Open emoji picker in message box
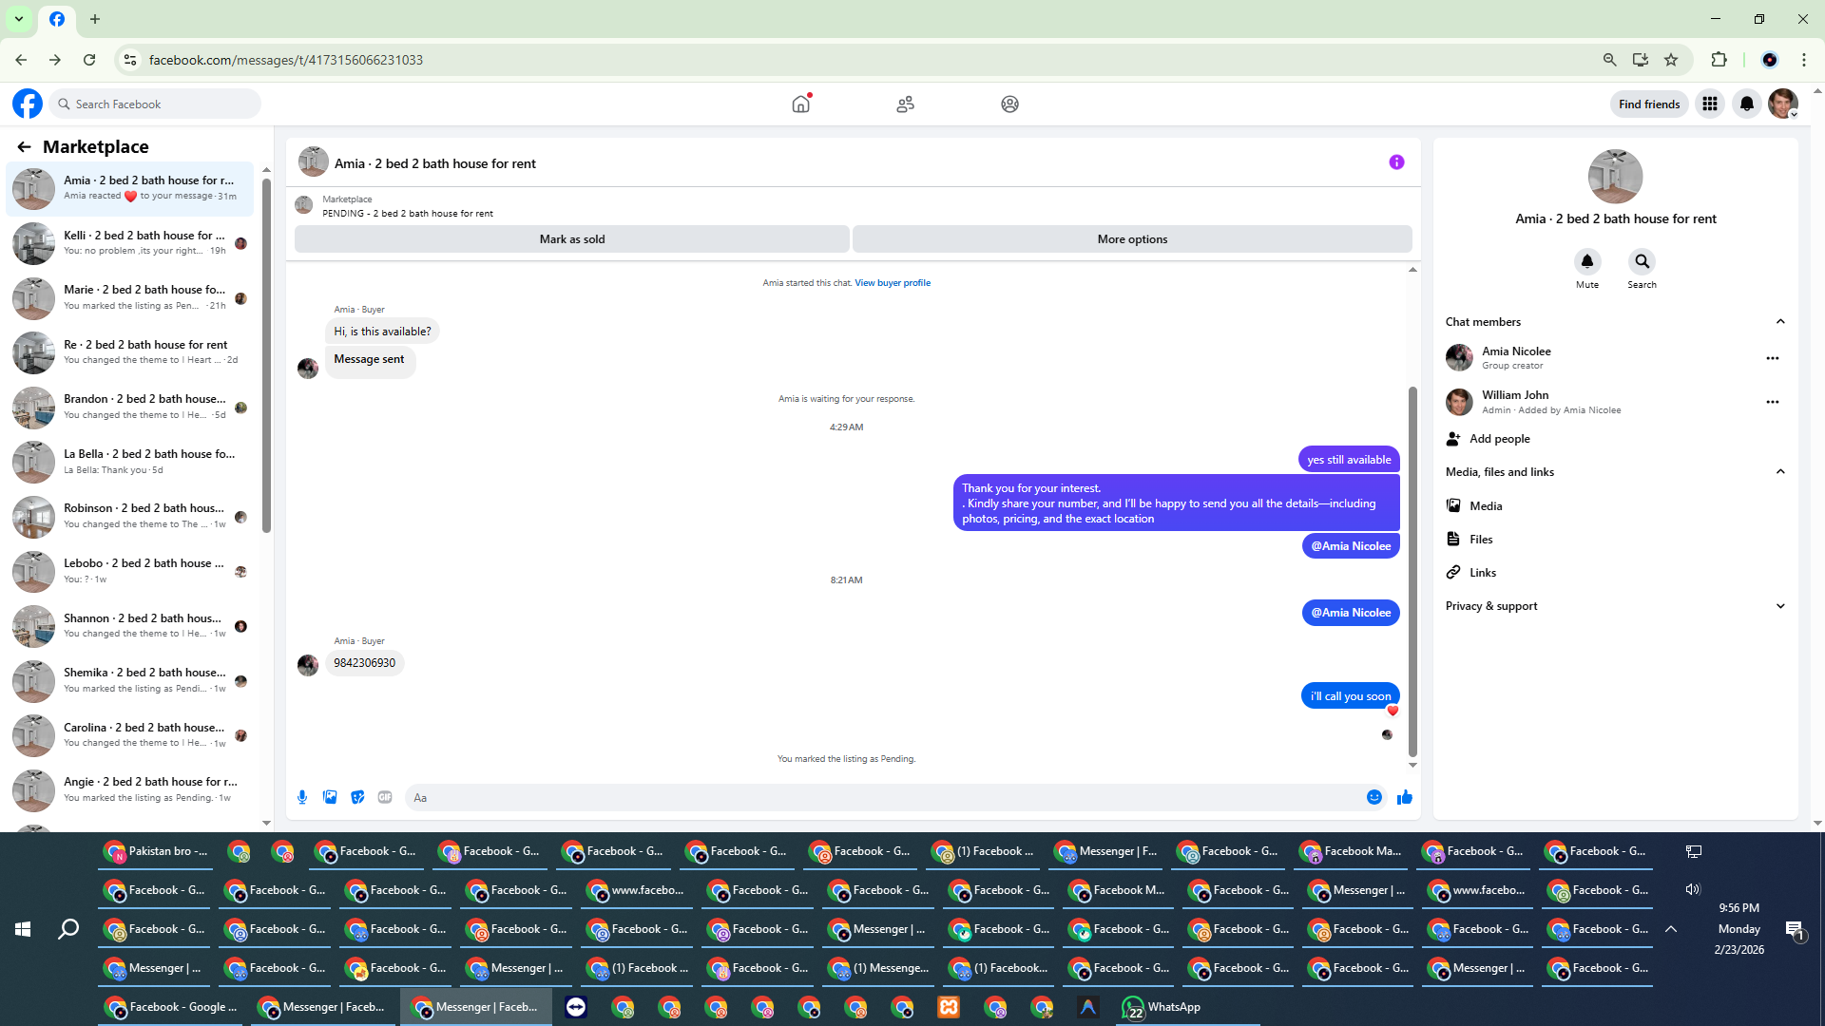 coord(1374,798)
